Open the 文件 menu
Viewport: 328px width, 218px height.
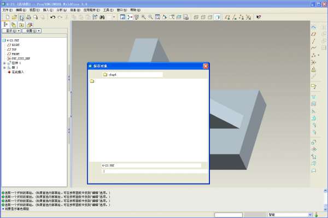click(7, 10)
